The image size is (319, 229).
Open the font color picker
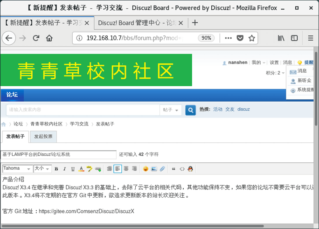click(x=81, y=169)
